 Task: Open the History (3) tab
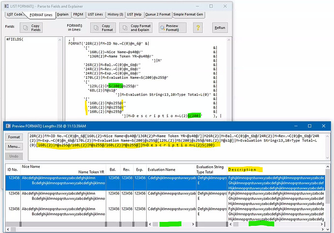tap(115, 15)
